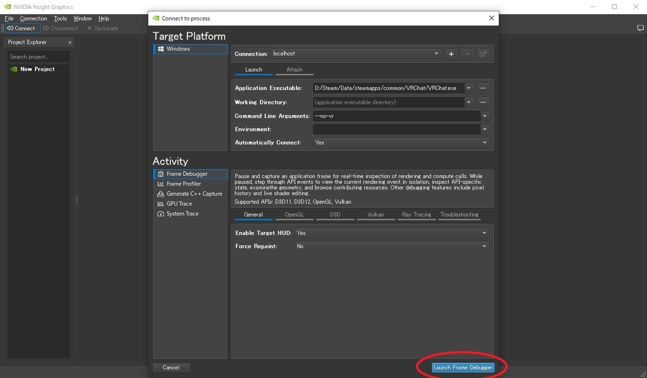Screen dimensions: 647x378
Task: Edit connection with pencil icon
Action: 483,54
